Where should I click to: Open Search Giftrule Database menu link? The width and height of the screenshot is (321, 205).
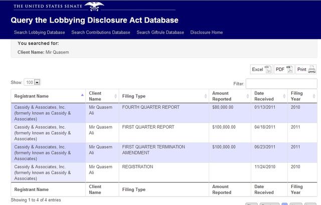(x=160, y=32)
